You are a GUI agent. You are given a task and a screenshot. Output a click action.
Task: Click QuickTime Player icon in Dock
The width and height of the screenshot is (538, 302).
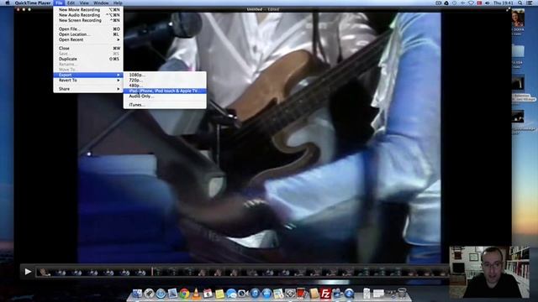pos(349,294)
